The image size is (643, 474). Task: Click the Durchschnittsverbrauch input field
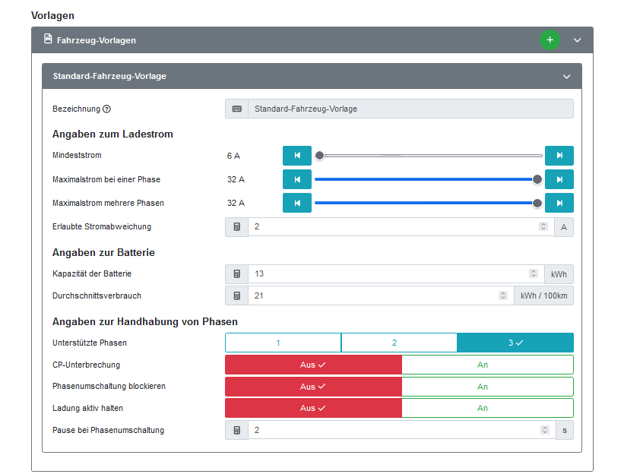pos(372,295)
